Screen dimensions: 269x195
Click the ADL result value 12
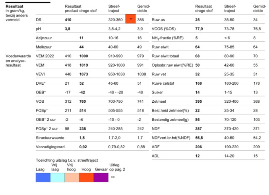pyautogui.click(x=198, y=156)
